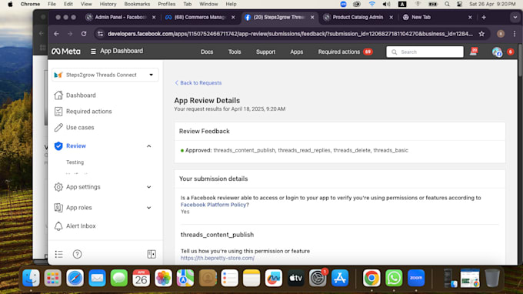Open notifications icon in Meta header
Viewport: 523px width, 294px height.
click(x=474, y=52)
